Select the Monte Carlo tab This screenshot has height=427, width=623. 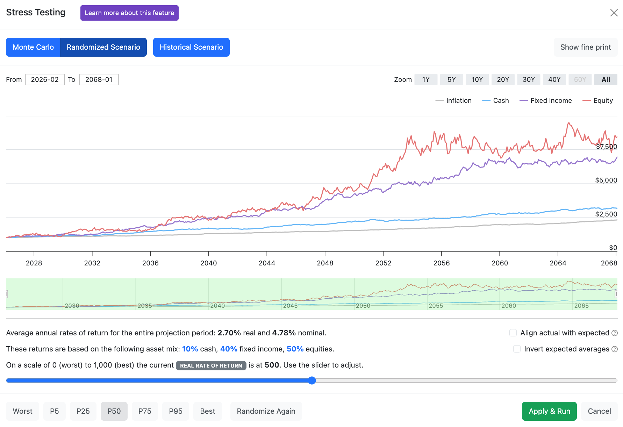pyautogui.click(x=33, y=47)
